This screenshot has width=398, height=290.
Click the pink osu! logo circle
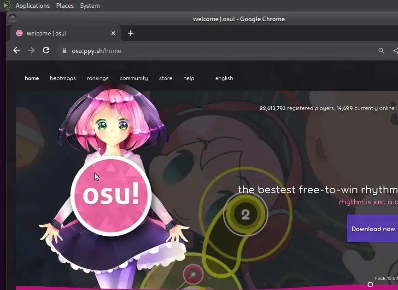pyautogui.click(x=111, y=196)
